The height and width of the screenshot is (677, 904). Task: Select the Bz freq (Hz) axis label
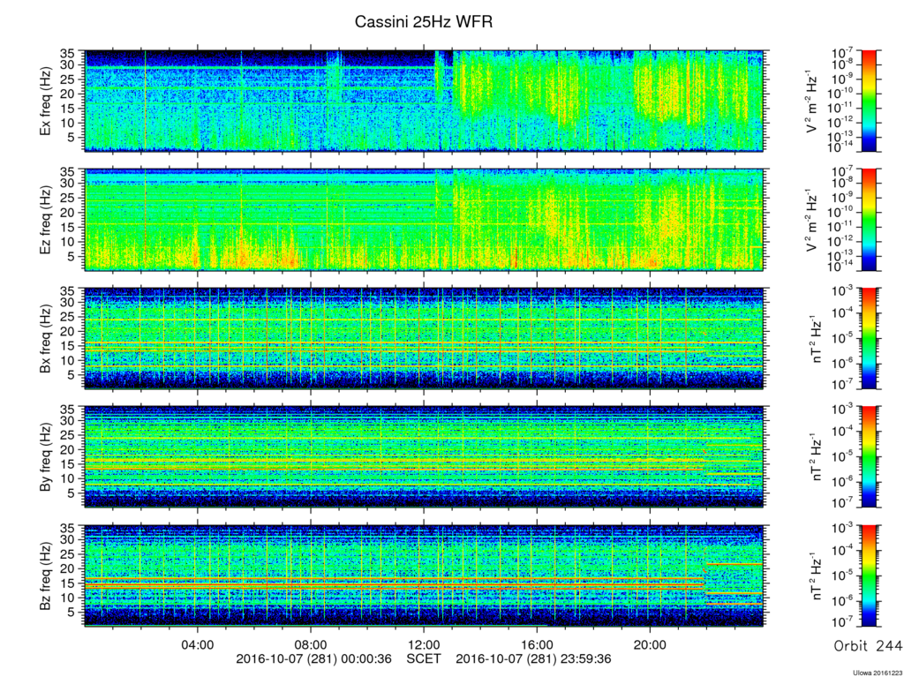point(46,576)
